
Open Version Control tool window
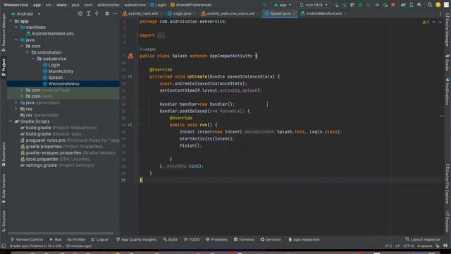(27, 240)
